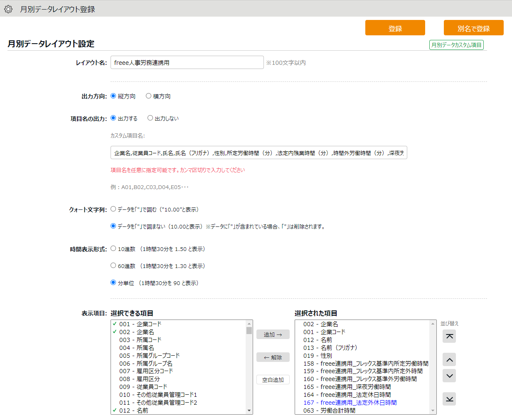Click the settings gear icon in header
Viewport: 512px width, 418px height.
coord(8,9)
